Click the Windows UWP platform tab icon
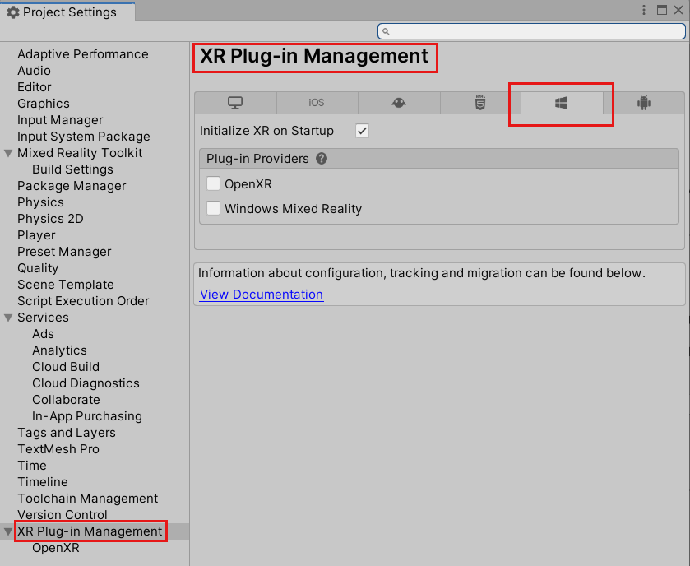690x566 pixels. click(x=562, y=102)
